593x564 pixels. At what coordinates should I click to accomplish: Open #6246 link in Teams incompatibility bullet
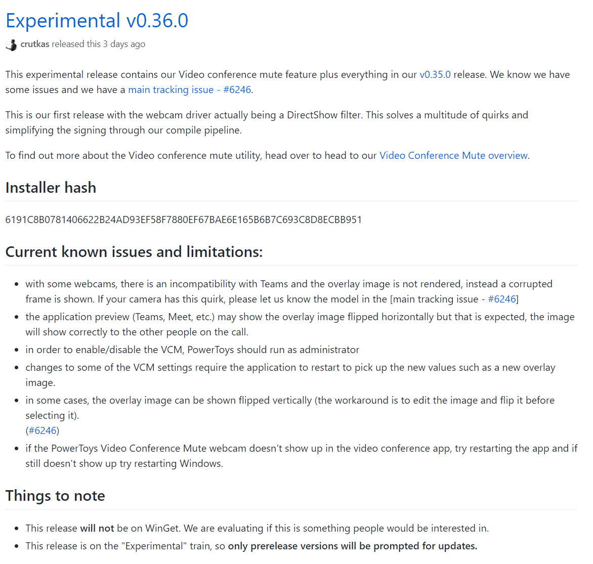pos(502,299)
